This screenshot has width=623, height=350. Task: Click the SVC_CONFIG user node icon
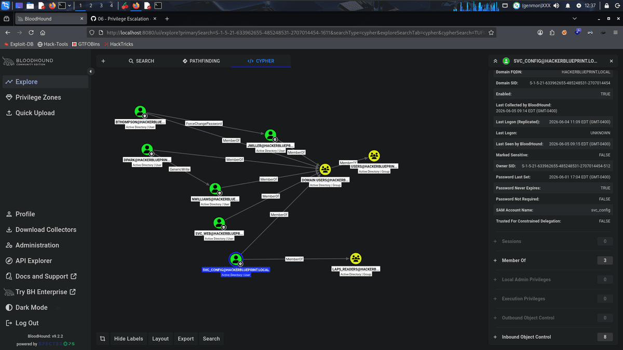(x=236, y=259)
